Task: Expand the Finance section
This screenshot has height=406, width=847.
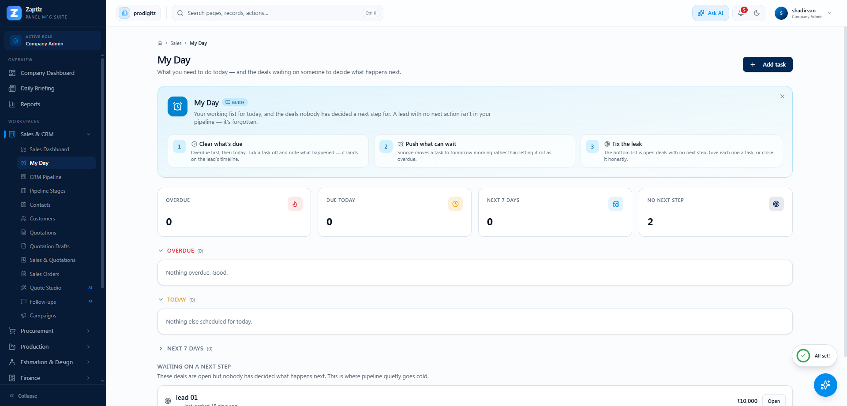Action: [53, 378]
